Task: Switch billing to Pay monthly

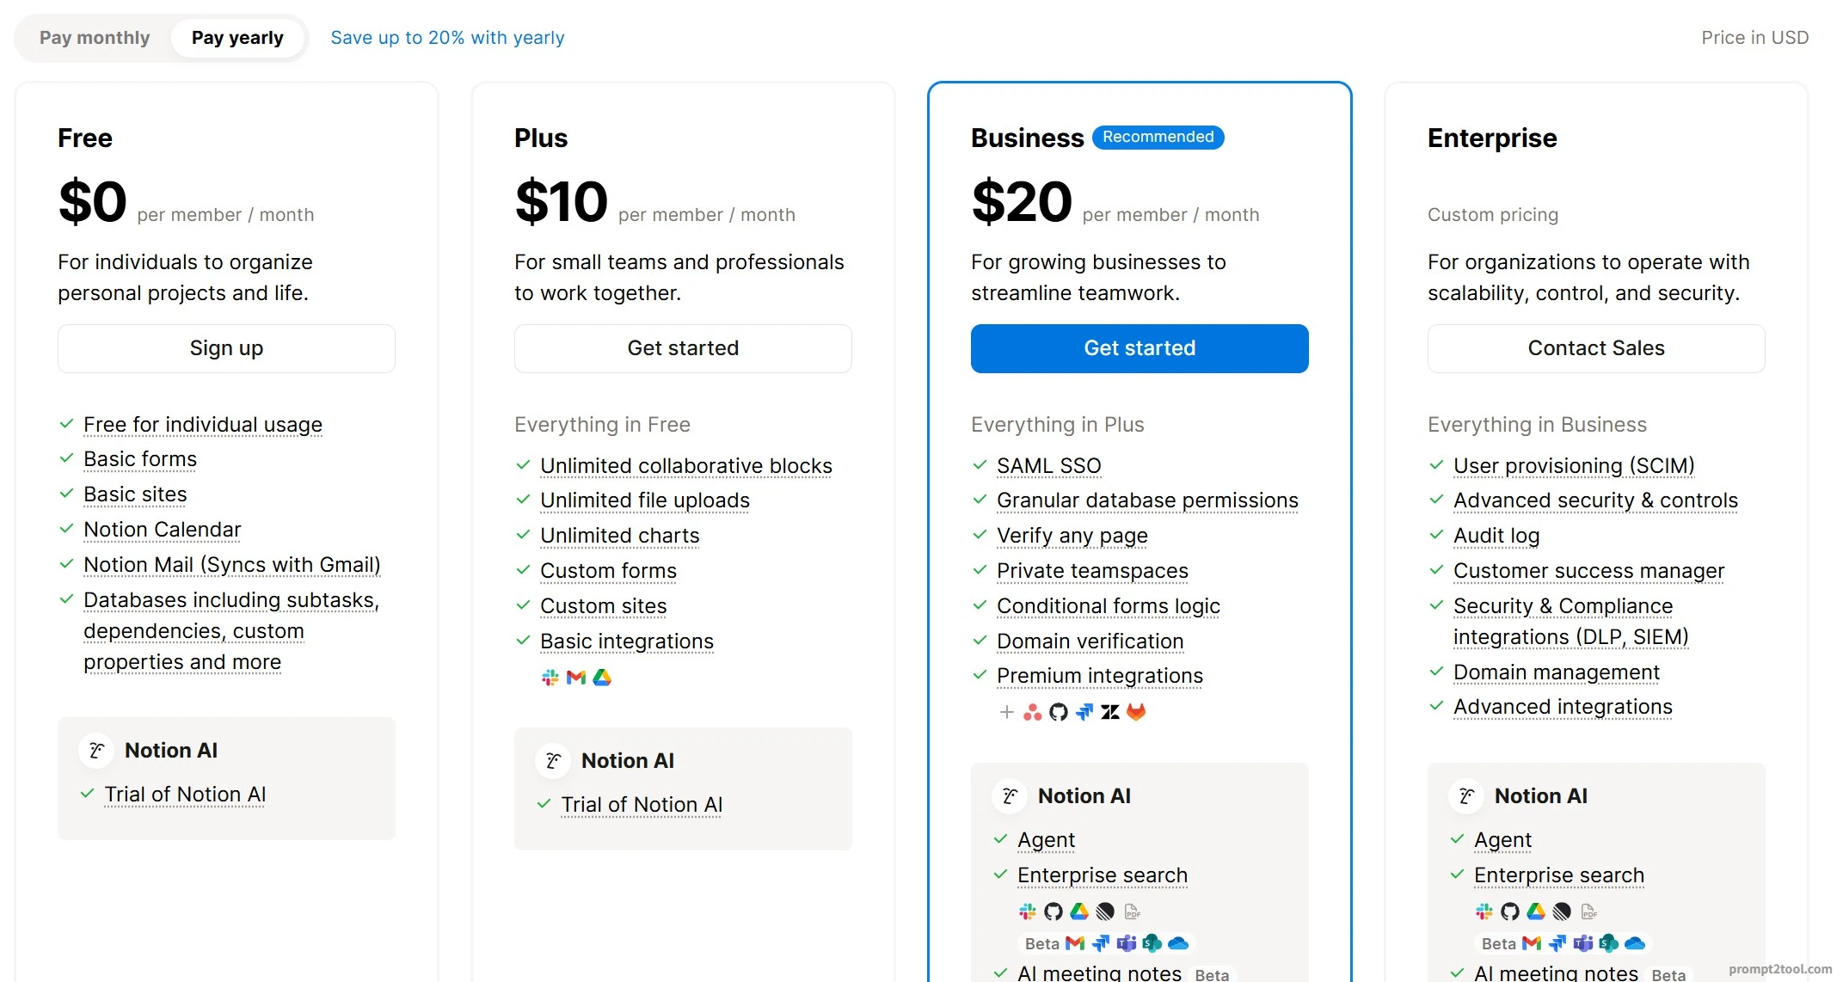Action: click(x=95, y=38)
